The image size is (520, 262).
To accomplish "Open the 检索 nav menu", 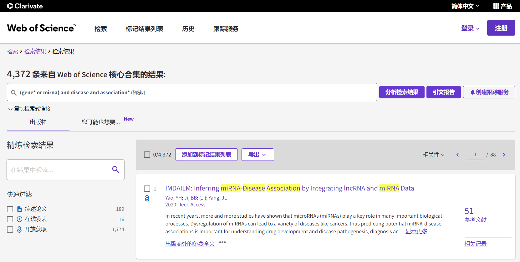I will 101,29.
